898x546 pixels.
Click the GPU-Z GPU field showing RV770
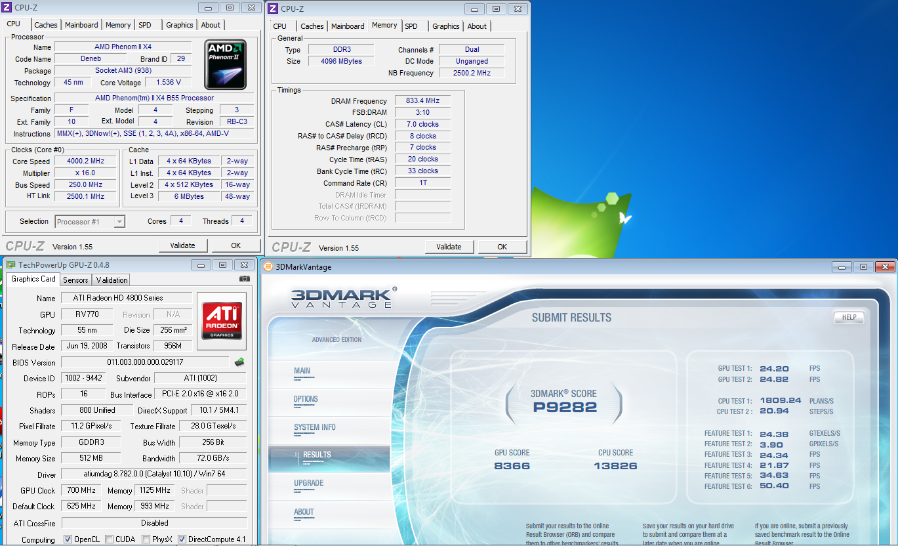pos(88,314)
